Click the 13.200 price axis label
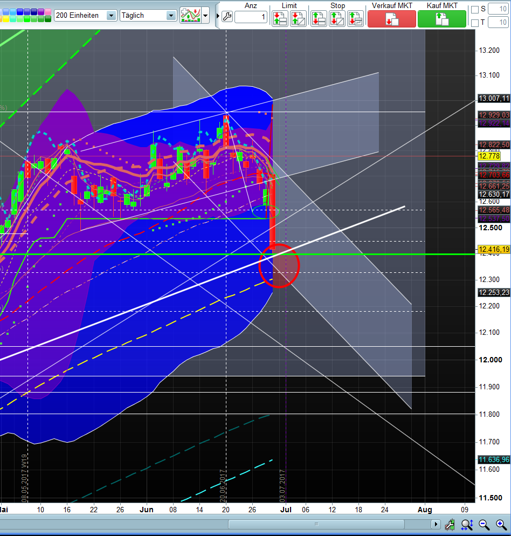The image size is (511, 536). 489,51
